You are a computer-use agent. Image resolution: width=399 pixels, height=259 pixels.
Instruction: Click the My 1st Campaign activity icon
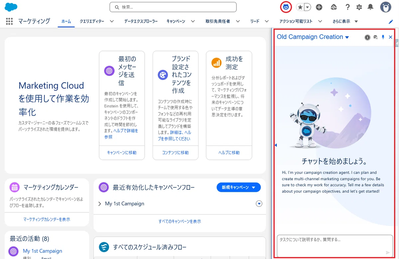click(x=14, y=251)
